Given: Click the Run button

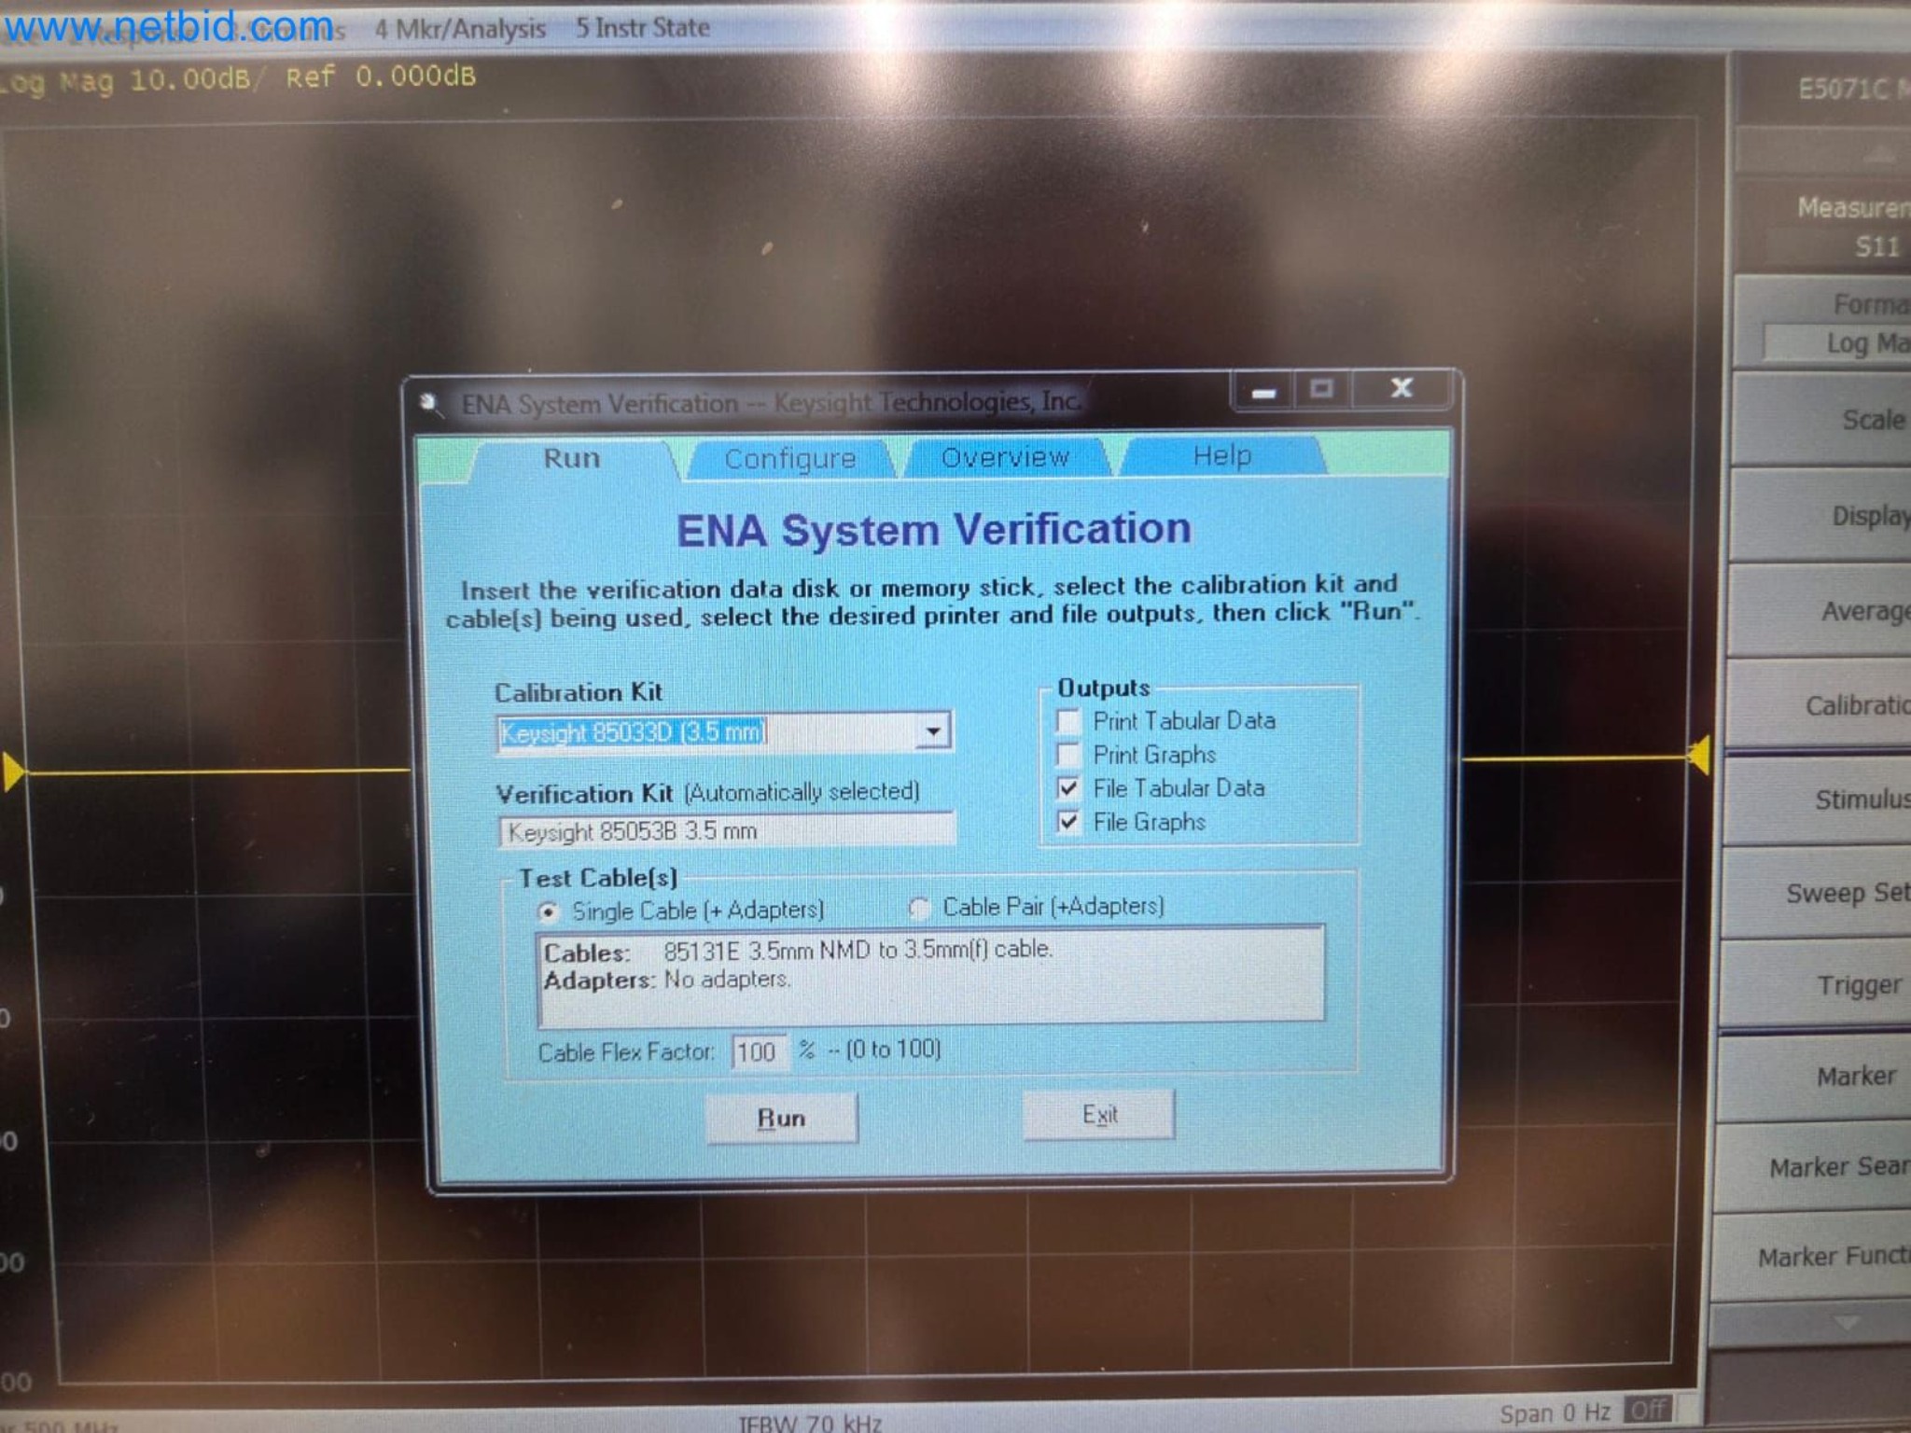Looking at the screenshot, I should [x=781, y=1118].
